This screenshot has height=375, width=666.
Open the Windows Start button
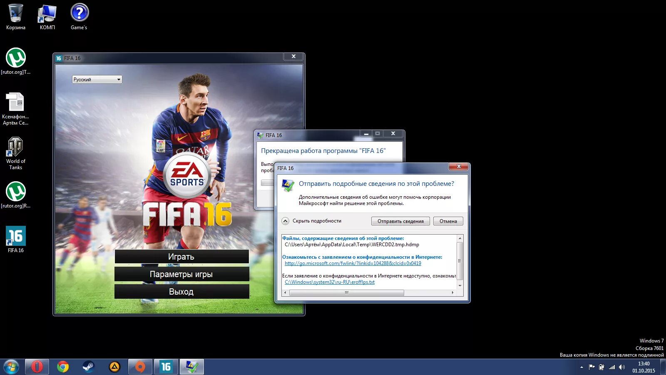[x=11, y=367]
